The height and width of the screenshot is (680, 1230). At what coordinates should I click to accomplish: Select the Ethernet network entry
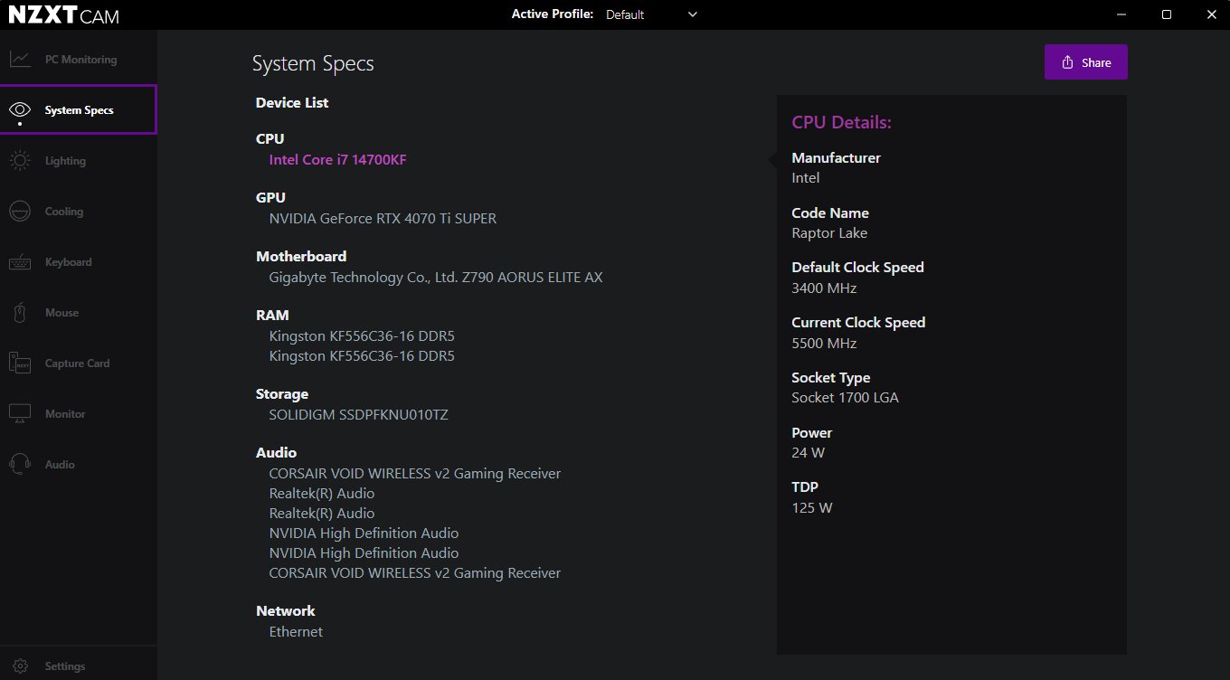(296, 632)
